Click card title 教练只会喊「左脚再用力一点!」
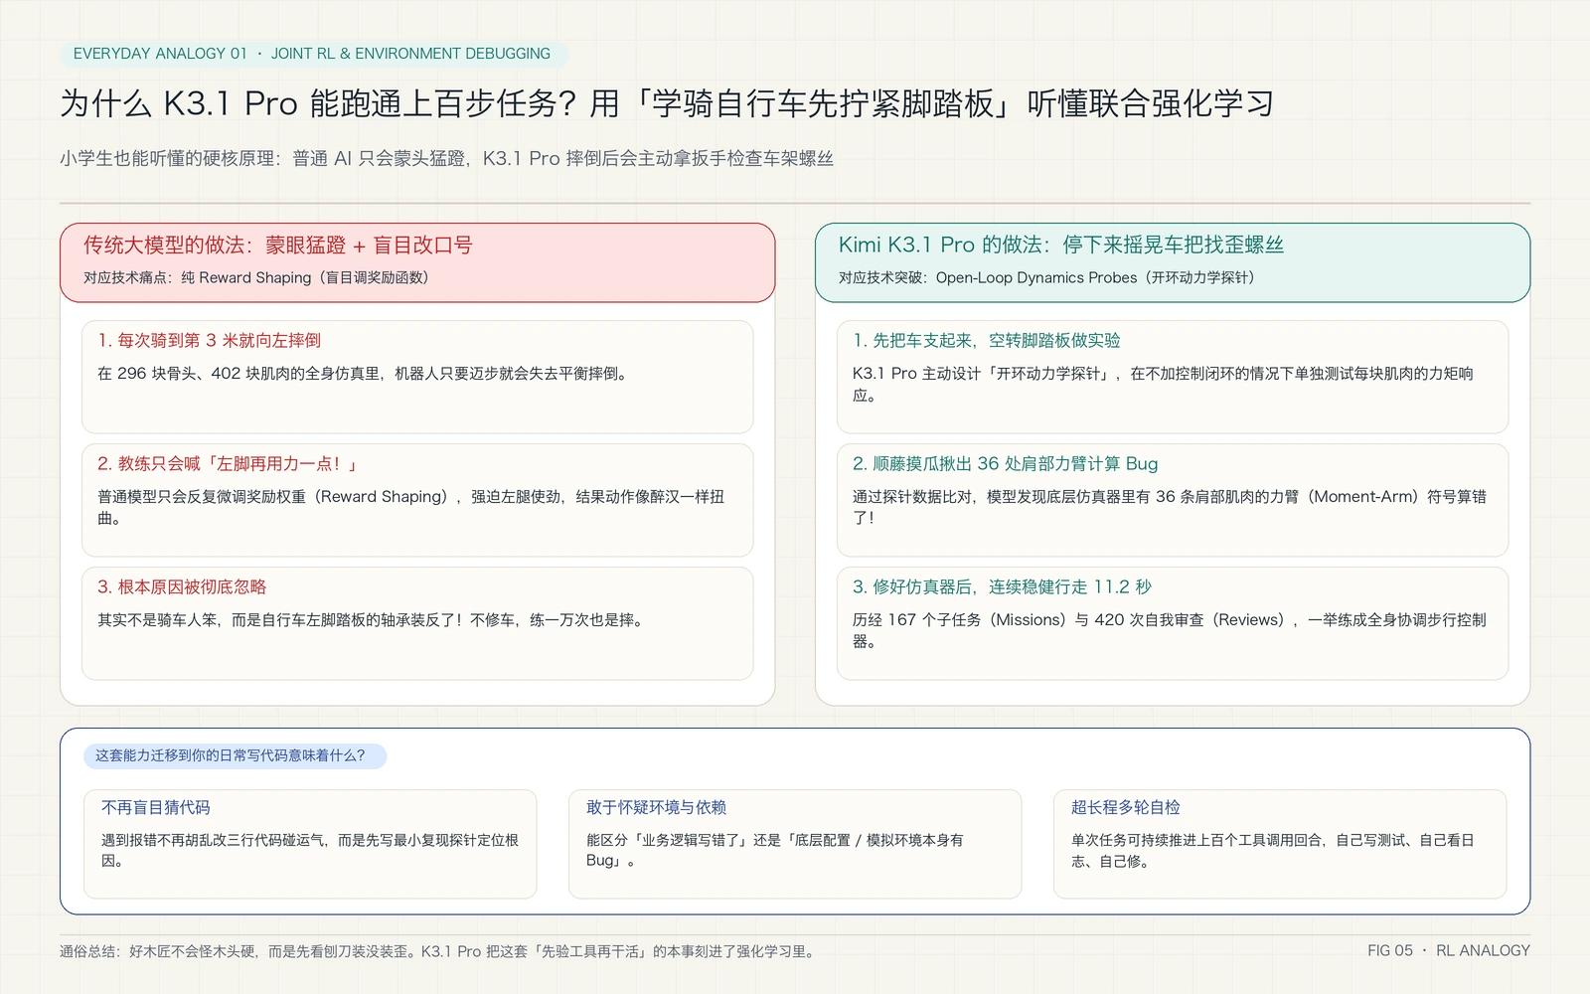The width and height of the screenshot is (1590, 994). (228, 464)
